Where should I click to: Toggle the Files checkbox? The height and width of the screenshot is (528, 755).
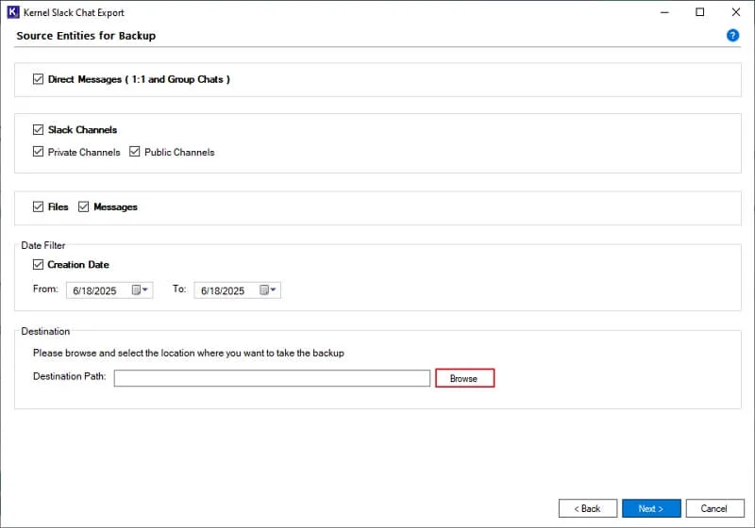pyautogui.click(x=38, y=206)
